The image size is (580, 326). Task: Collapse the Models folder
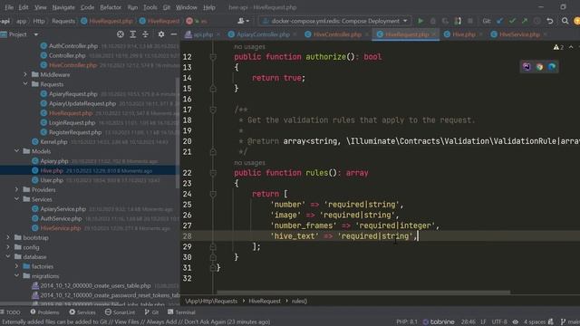(x=16, y=151)
